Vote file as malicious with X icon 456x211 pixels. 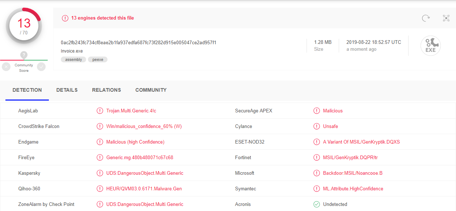pyautogui.click(x=6, y=67)
